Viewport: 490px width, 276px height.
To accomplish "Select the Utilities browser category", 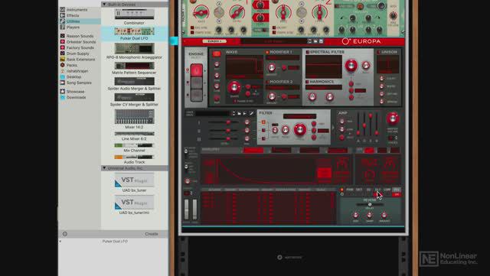I will (73, 21).
